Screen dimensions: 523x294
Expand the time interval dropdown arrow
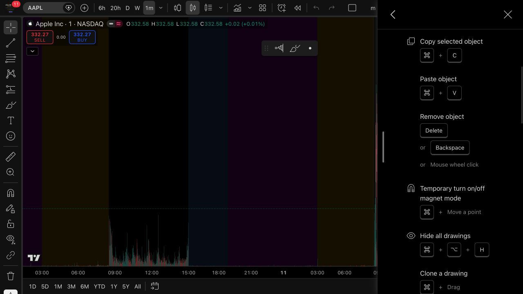(161, 8)
